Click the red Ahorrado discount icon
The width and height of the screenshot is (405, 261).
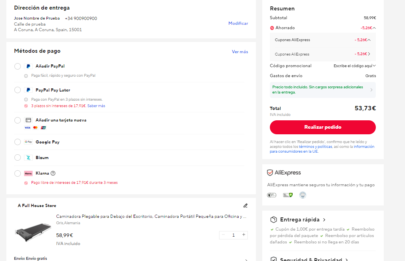click(x=272, y=28)
